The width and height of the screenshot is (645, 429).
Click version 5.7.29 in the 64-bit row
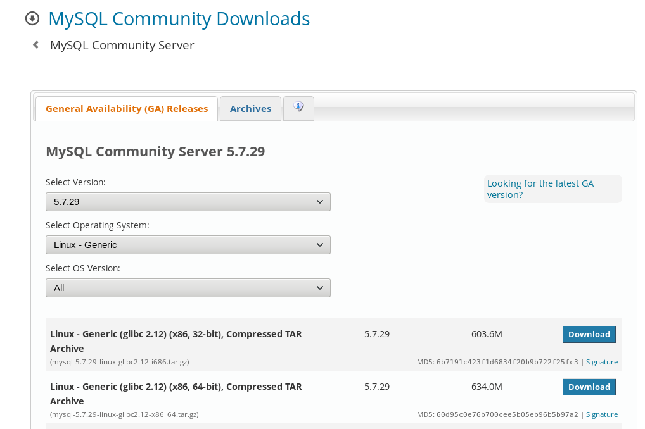point(377,387)
